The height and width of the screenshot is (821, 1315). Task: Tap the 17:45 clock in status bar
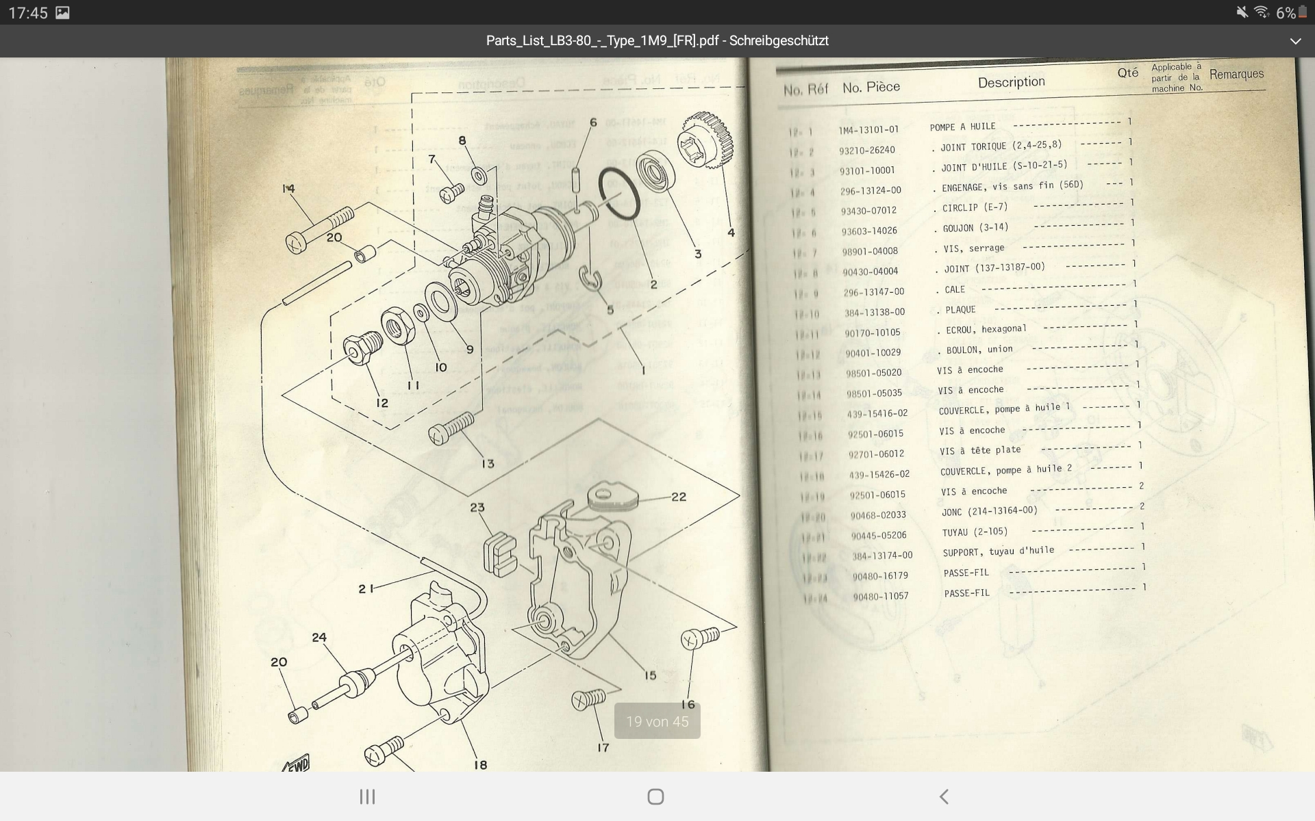28,12
